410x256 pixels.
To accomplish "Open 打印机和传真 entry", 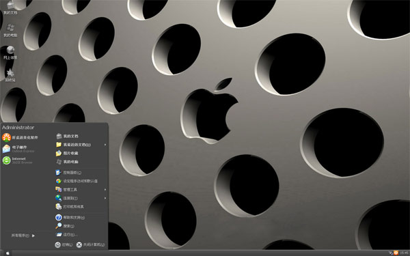I will (x=70, y=207).
